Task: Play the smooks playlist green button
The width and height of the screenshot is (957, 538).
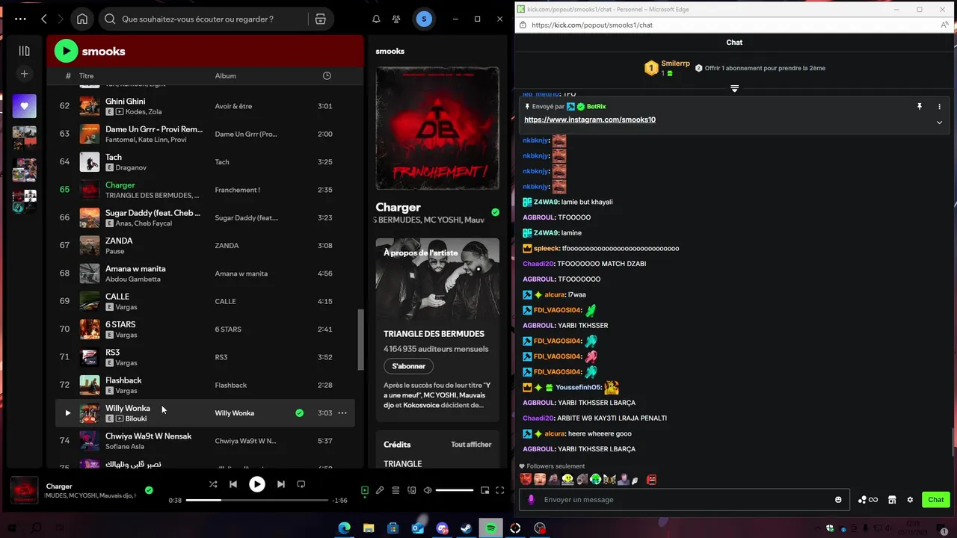Action: [x=66, y=51]
